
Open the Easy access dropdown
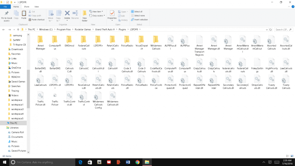point(97,16)
